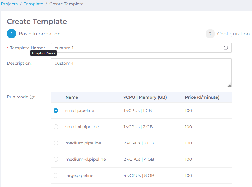Click the info icon beside Template Name field
The height and width of the screenshot is (187, 252).
click(x=226, y=48)
